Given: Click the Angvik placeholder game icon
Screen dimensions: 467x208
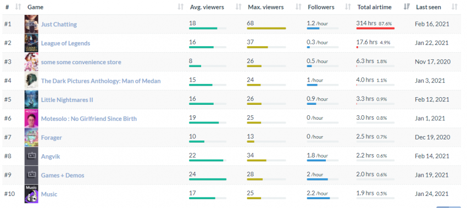Looking at the screenshot, I should [31, 156].
